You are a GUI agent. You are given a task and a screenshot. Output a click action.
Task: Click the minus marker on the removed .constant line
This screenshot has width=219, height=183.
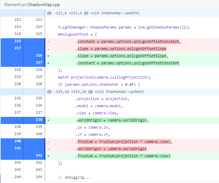[48, 42]
